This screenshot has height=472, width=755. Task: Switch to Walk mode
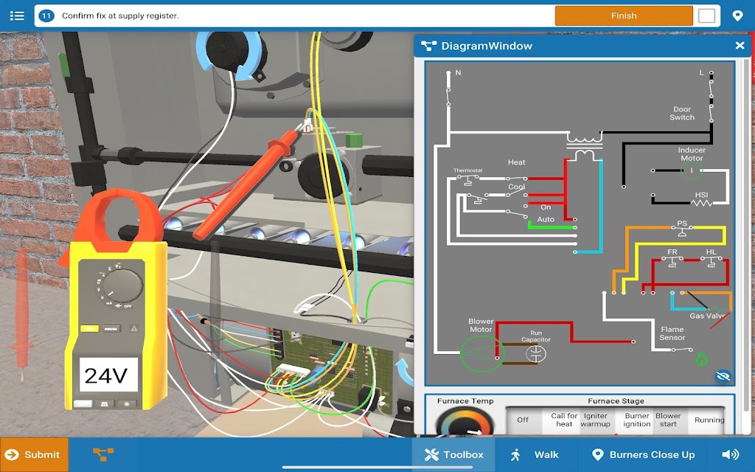click(535, 454)
